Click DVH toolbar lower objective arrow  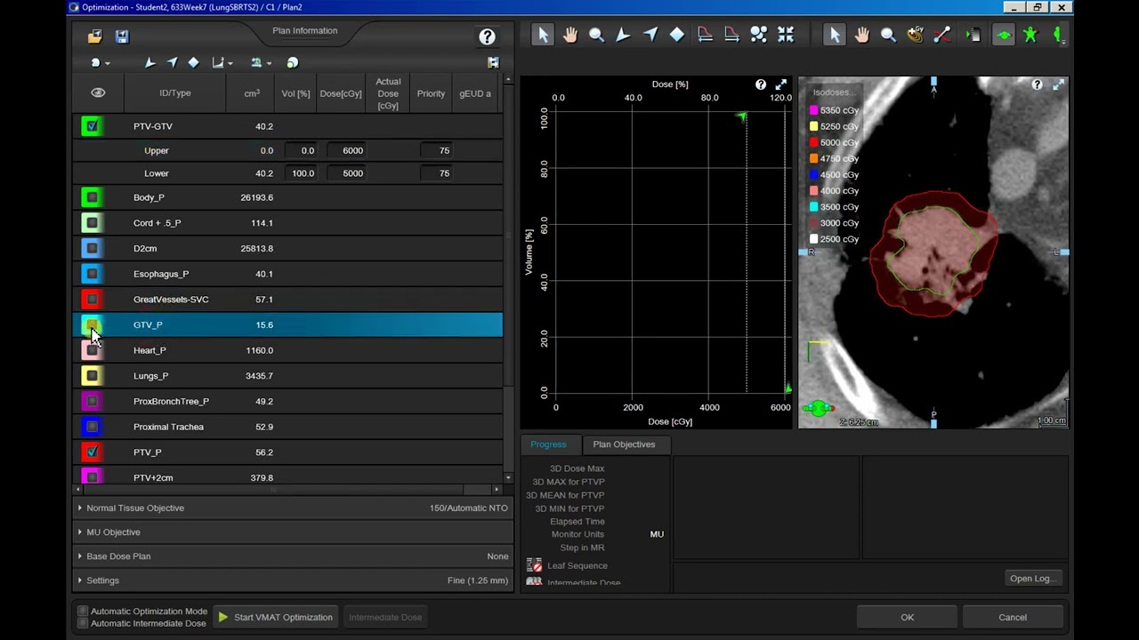[x=650, y=35]
